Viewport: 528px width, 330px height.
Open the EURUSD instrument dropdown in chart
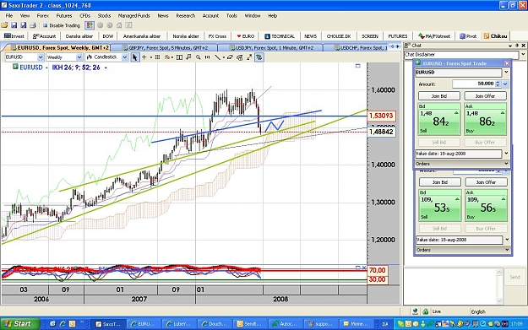24,57
